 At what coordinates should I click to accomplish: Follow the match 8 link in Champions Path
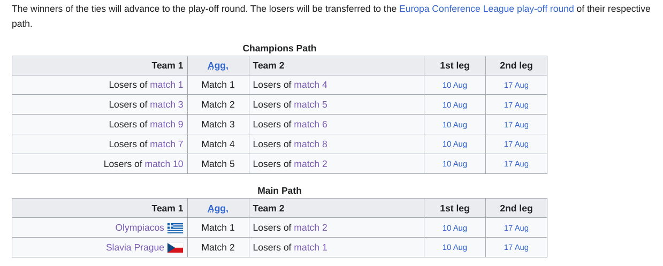pos(310,144)
